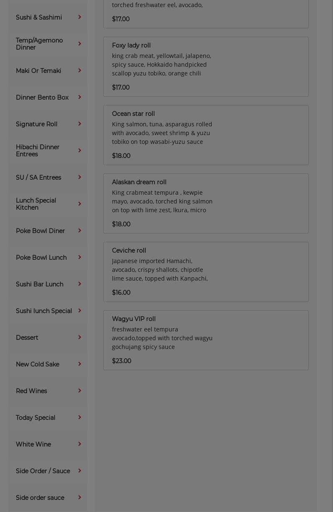333x512 pixels.
Task: Expand Temp/Agemono Dinner via its arrow
Action: coord(80,44)
